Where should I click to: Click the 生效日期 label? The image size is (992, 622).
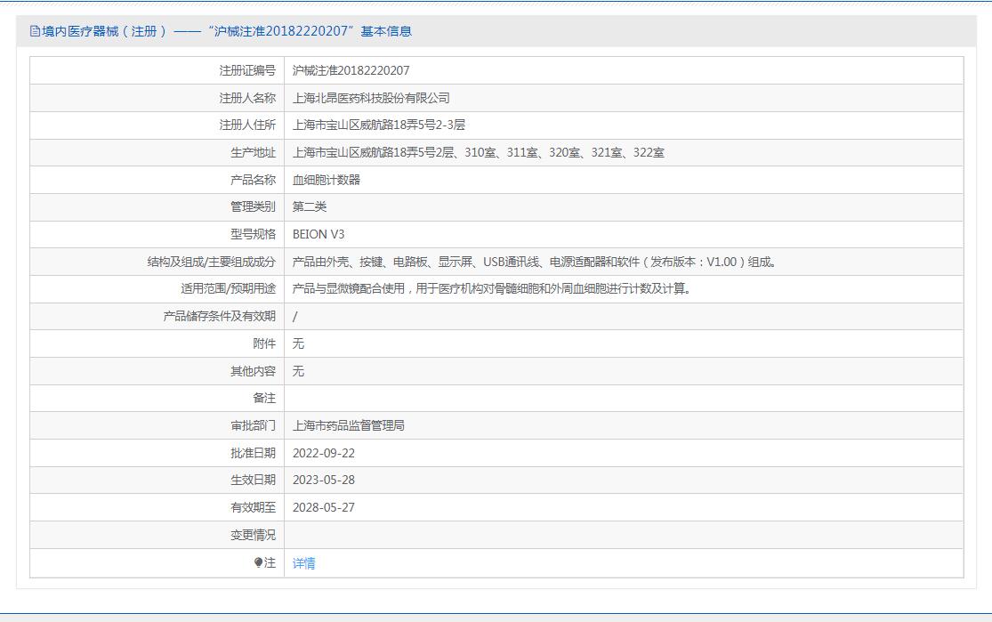click(253, 480)
